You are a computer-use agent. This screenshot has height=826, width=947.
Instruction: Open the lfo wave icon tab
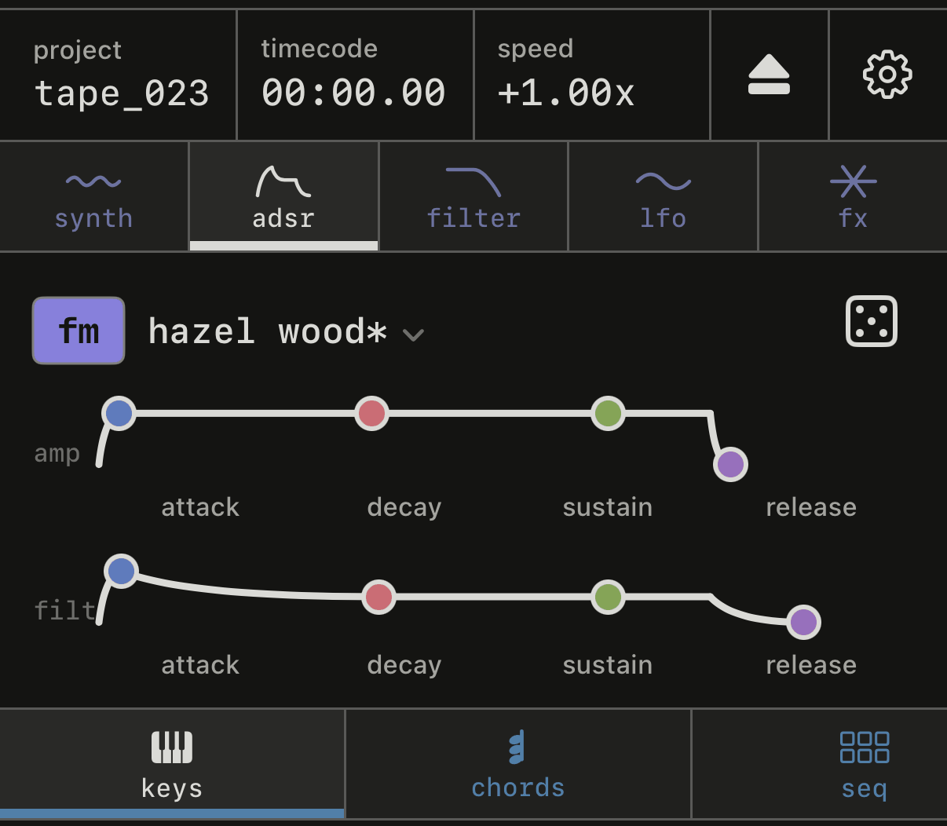coord(664,182)
